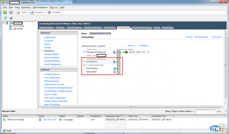Open DNS and Routing under Software
The width and height of the screenshot is (229, 134).
[x=51, y=81]
